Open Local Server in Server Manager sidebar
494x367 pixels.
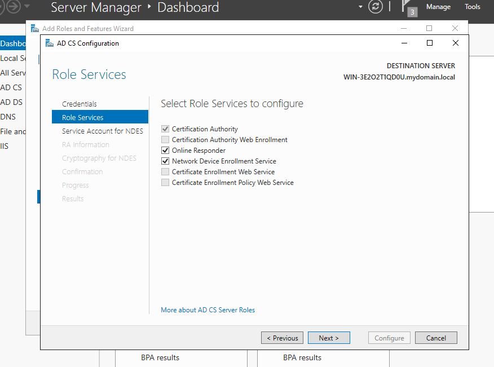[x=13, y=58]
